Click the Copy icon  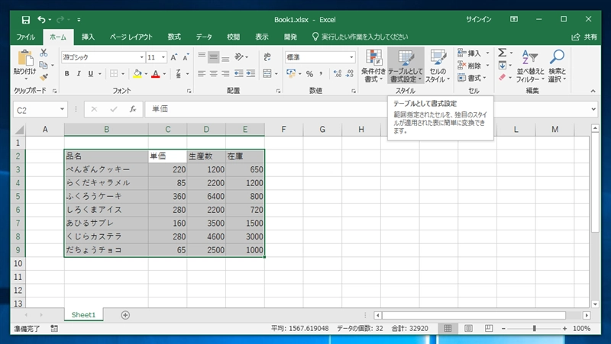44,65
